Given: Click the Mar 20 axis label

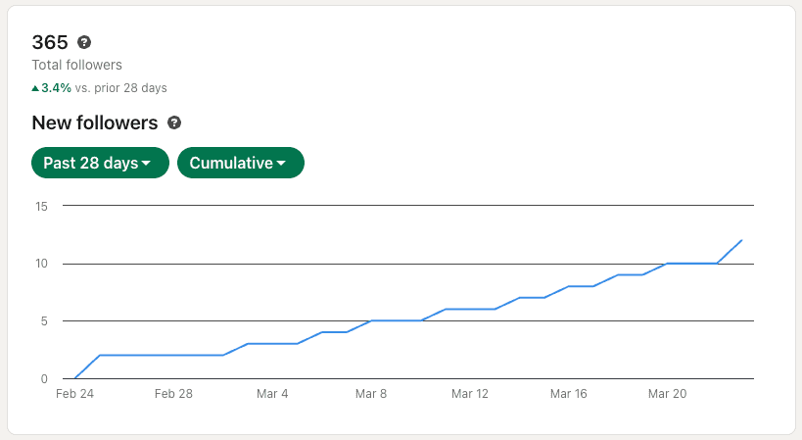Looking at the screenshot, I should (x=667, y=393).
